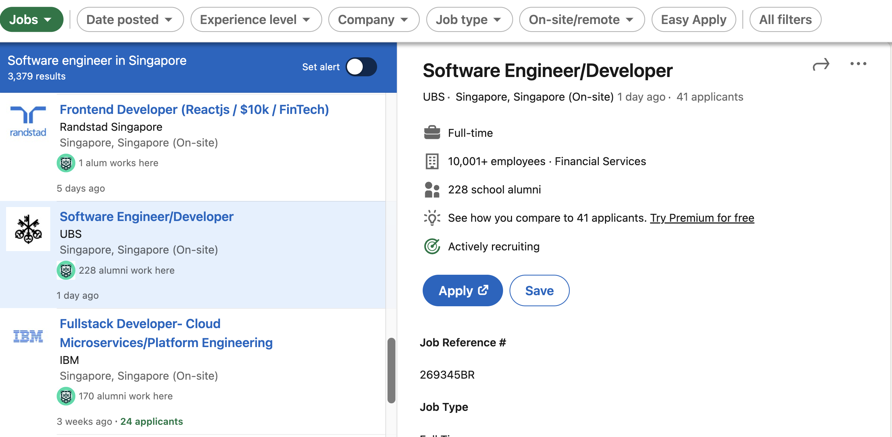Enable the Easy Apply filter
The image size is (892, 437).
694,20
